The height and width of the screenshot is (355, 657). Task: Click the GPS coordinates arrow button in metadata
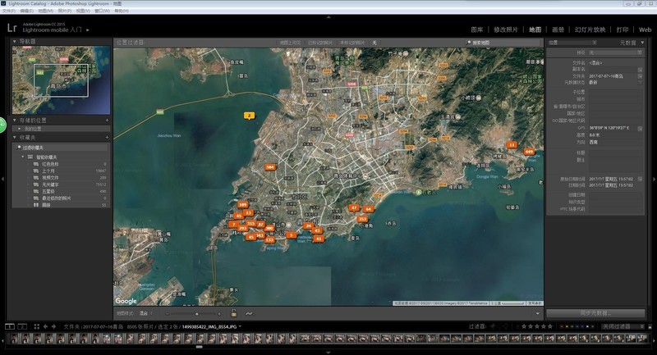coord(641,128)
